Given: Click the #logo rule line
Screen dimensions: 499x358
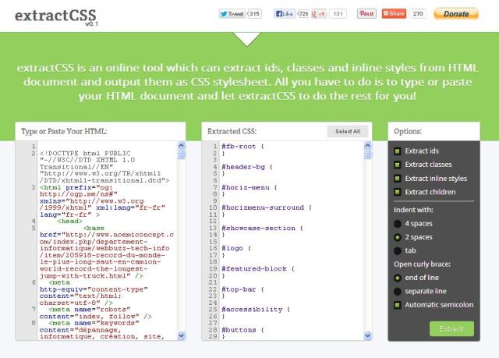Looking at the screenshot, I should [x=236, y=249].
